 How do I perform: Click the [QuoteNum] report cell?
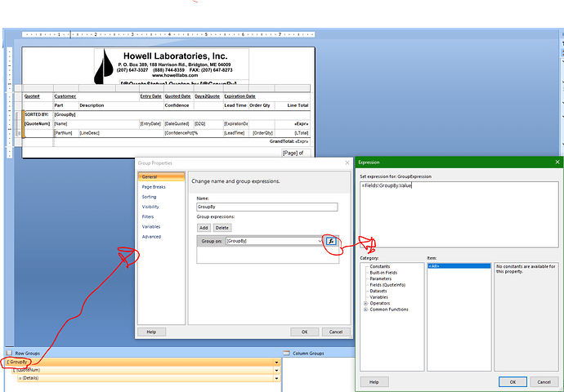tap(38, 124)
